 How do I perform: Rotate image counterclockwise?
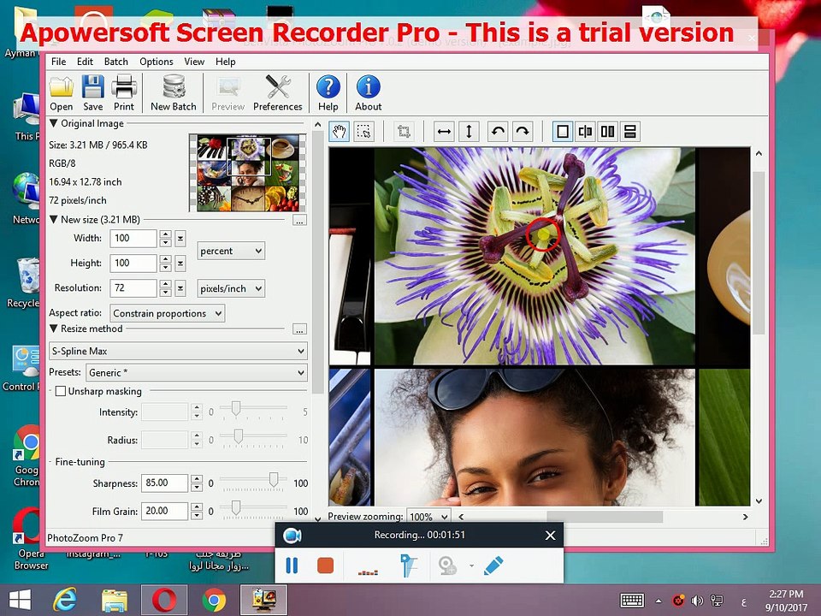click(498, 131)
